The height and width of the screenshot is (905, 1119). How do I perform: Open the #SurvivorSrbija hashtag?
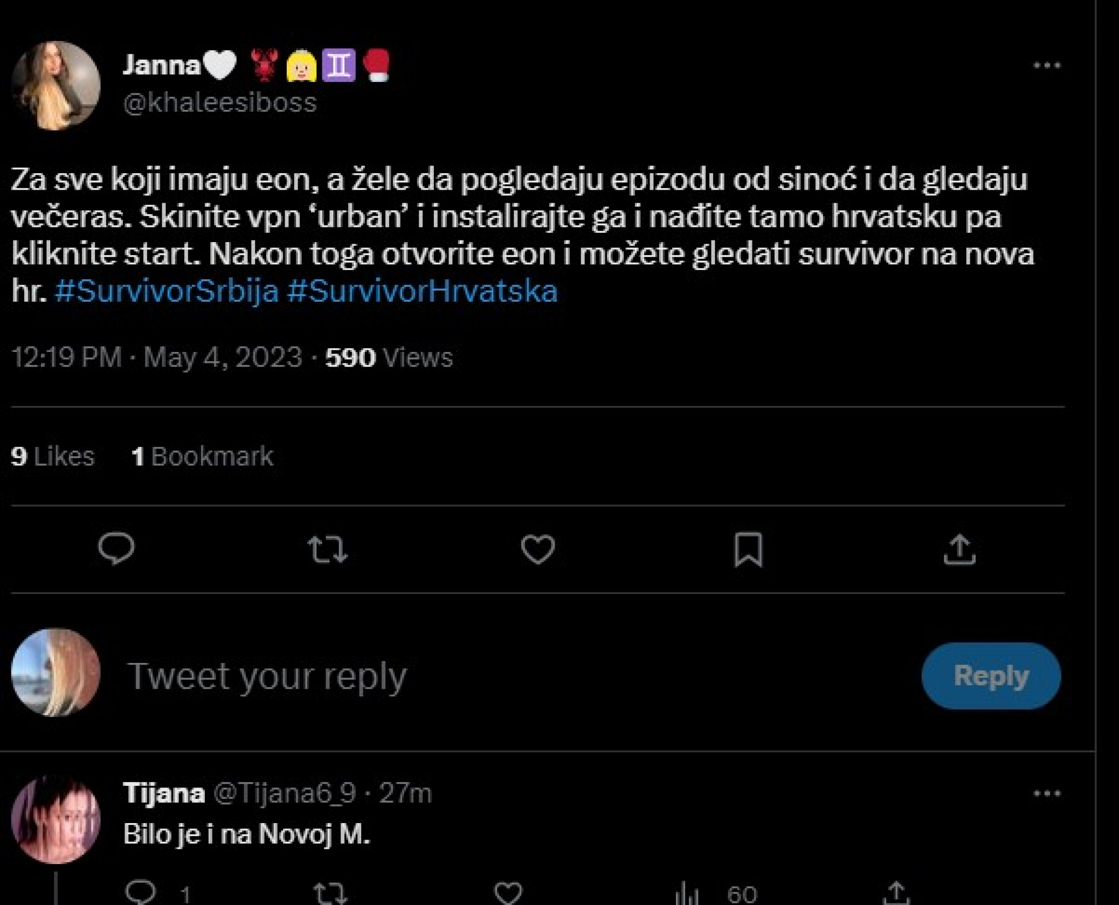(167, 291)
